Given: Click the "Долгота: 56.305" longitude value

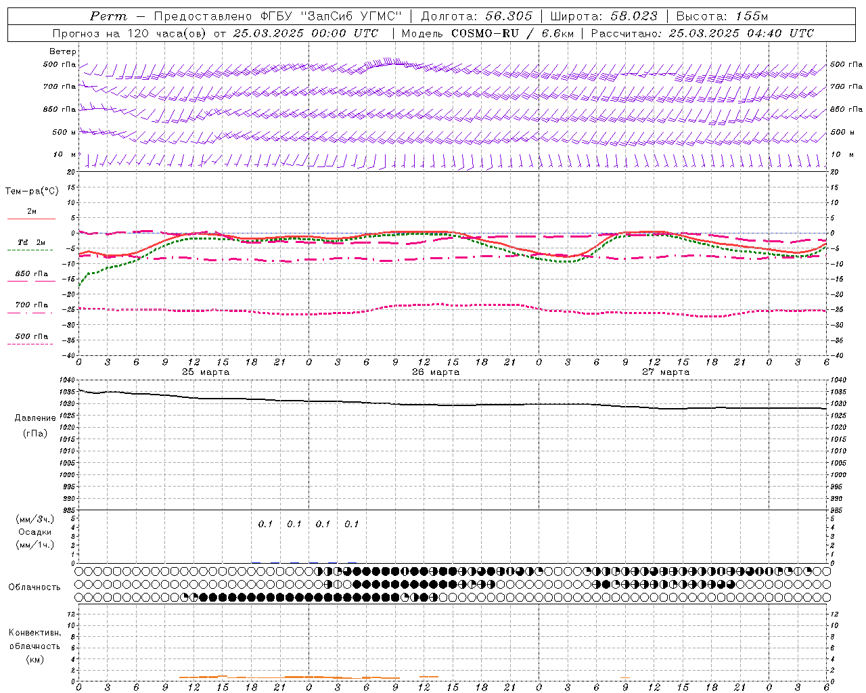Looking at the screenshot, I should coord(476,16).
